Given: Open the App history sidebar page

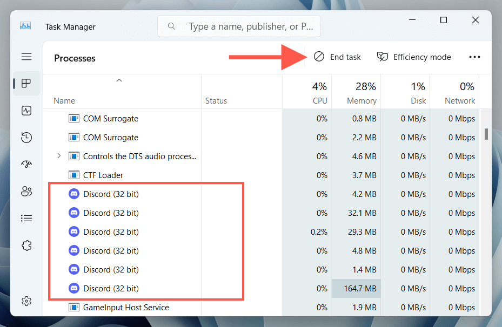Looking at the screenshot, I should (x=26, y=138).
